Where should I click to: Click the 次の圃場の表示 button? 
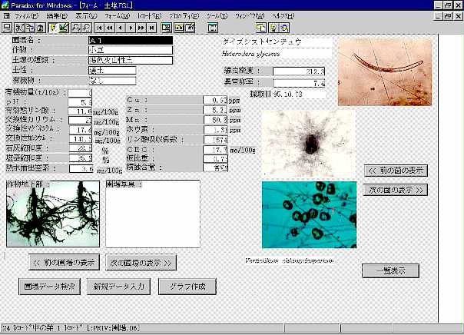(141, 263)
